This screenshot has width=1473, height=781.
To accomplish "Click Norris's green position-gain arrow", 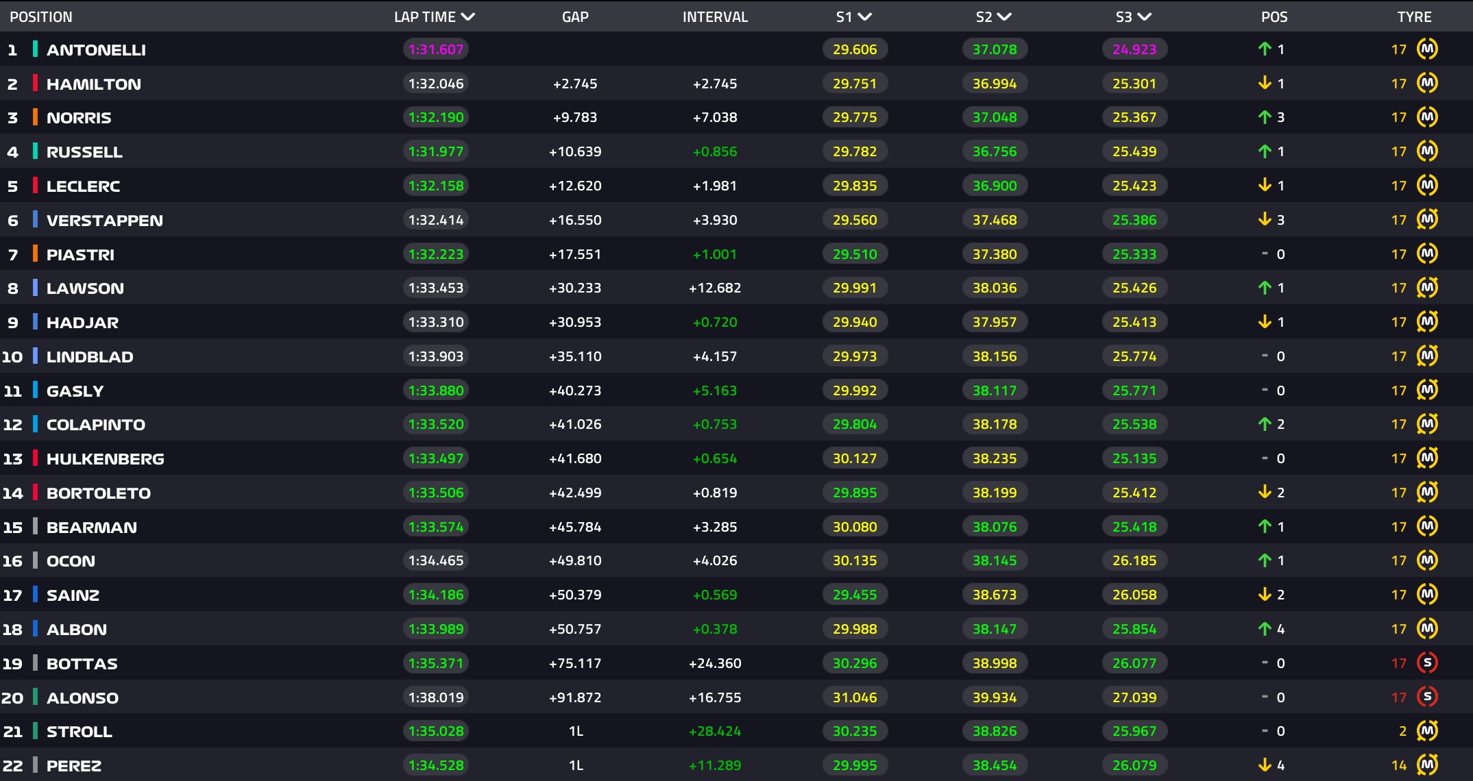I will (x=1265, y=117).
